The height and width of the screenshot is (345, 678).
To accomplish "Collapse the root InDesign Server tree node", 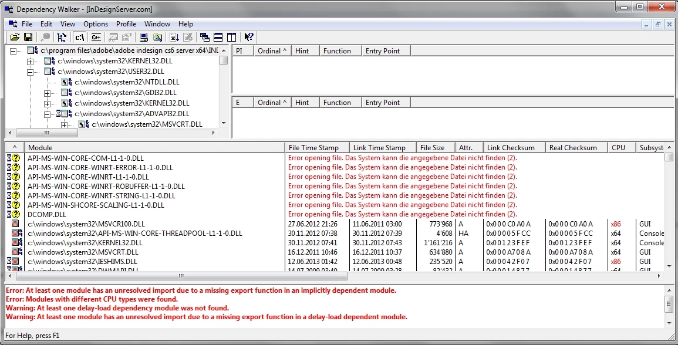I will click(13, 51).
